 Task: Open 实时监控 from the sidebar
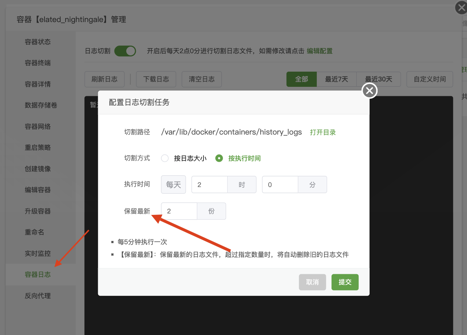click(x=38, y=253)
